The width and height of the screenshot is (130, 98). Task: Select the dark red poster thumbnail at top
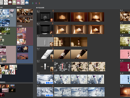(10, 2)
